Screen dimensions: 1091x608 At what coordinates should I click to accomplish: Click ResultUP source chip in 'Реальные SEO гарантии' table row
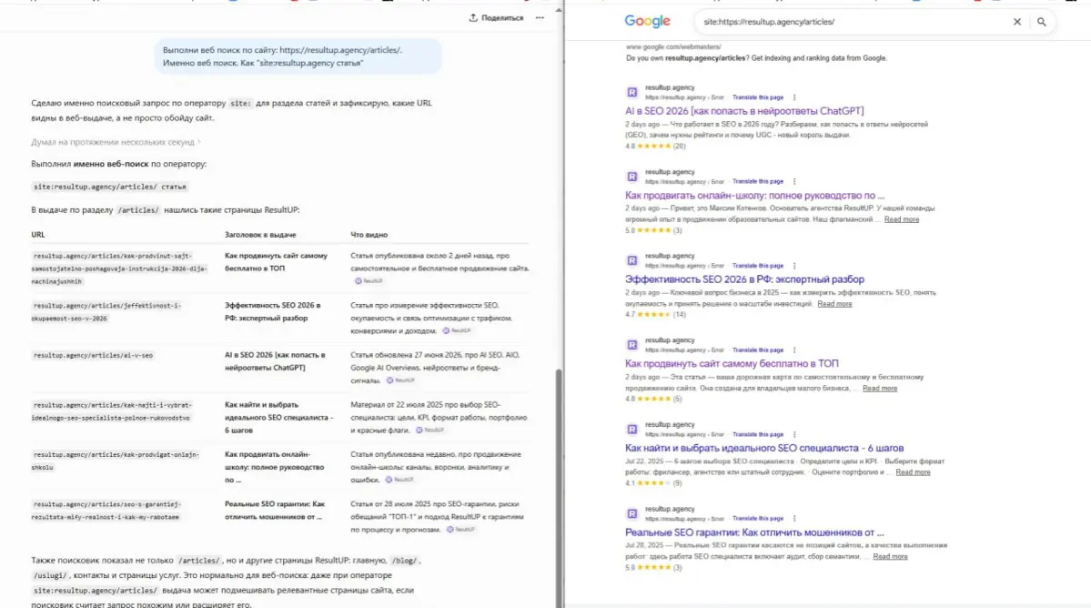tap(460, 530)
